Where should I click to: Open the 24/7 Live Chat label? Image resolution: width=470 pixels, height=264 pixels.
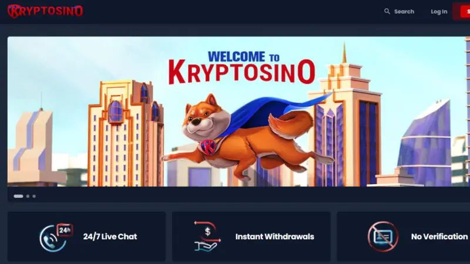tap(110, 236)
